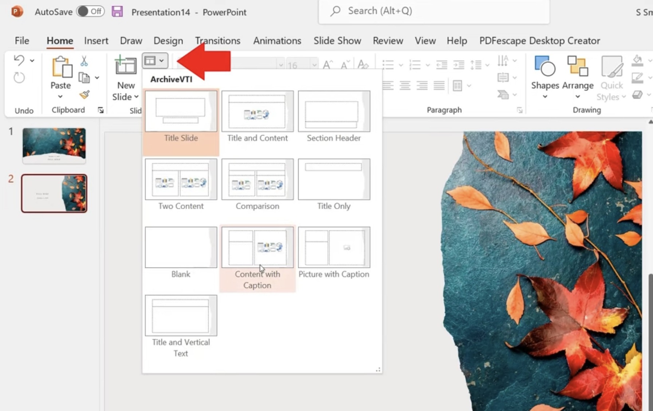The image size is (653, 411).
Task: Open the Design tab
Action: [168, 40]
